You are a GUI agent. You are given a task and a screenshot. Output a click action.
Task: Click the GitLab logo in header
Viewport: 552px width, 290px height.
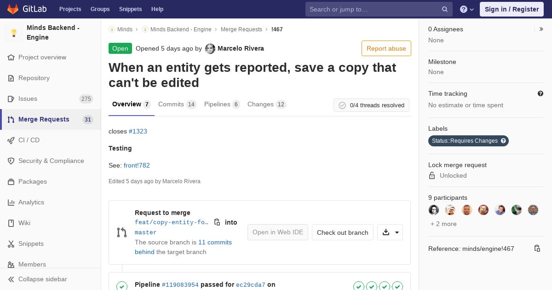(x=27, y=9)
